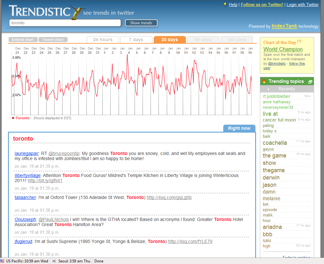
Task: Click trending topic the game
Action: pyautogui.click(x=274, y=156)
